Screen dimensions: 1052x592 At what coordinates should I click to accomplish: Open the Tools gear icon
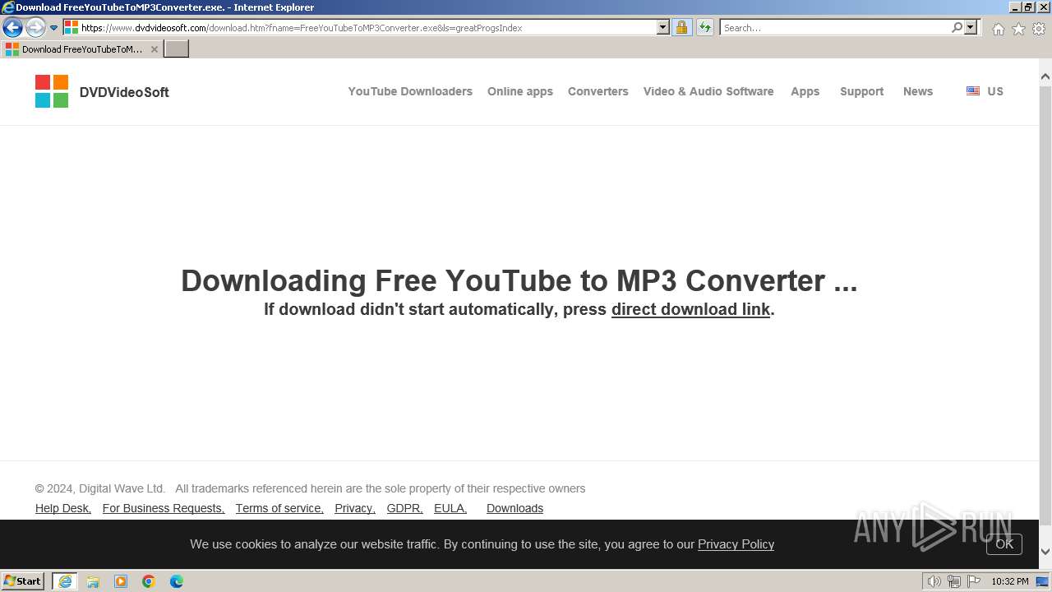[x=1039, y=29]
